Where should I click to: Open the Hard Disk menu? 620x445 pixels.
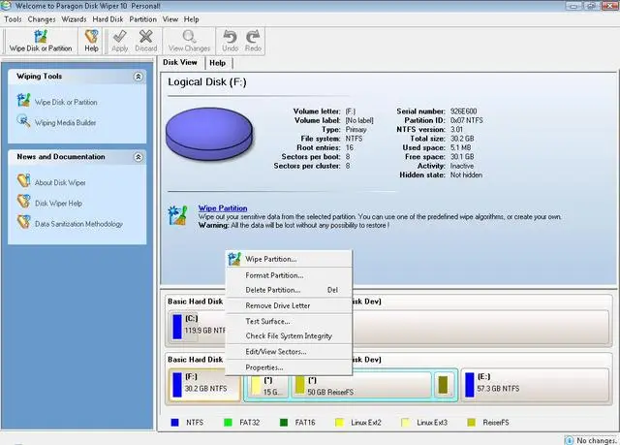point(108,19)
